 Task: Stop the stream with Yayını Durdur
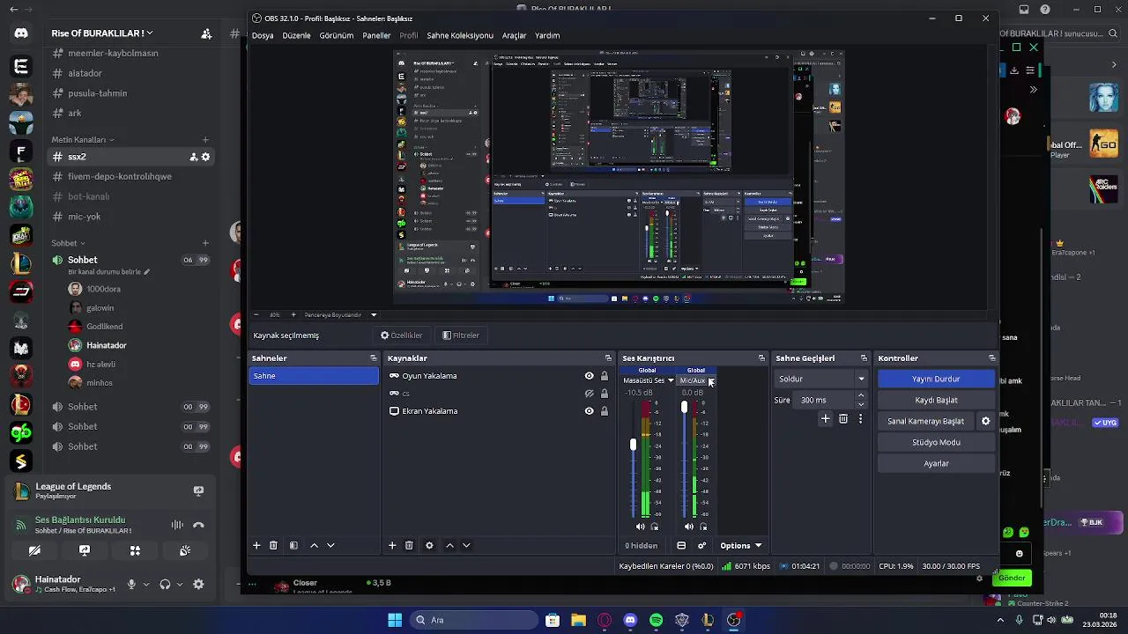click(x=936, y=379)
